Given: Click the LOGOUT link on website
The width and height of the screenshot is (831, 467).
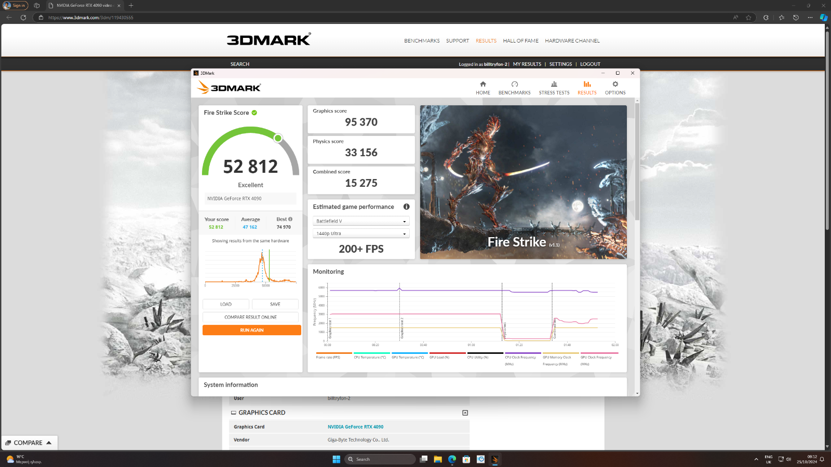Looking at the screenshot, I should (590, 64).
